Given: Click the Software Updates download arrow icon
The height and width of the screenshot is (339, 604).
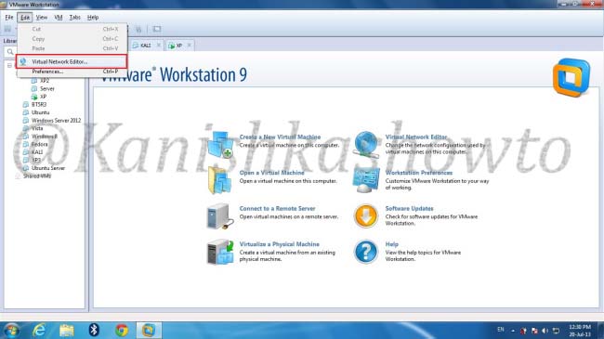Looking at the screenshot, I should 366,216.
